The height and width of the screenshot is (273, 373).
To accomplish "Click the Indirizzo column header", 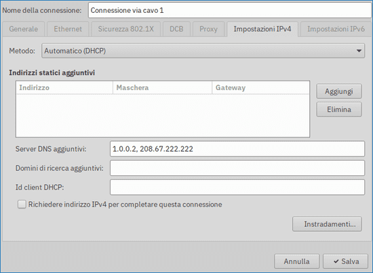I will [64, 87].
